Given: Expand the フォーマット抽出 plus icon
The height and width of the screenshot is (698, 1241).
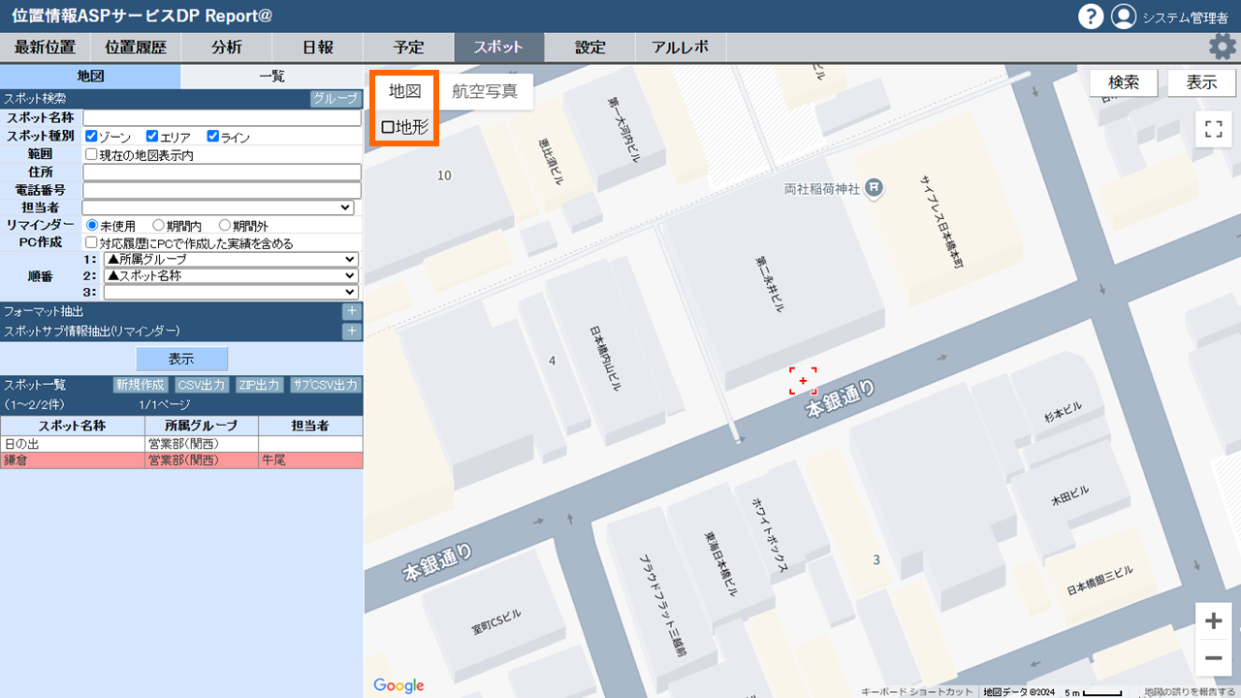Looking at the screenshot, I should point(352,312).
